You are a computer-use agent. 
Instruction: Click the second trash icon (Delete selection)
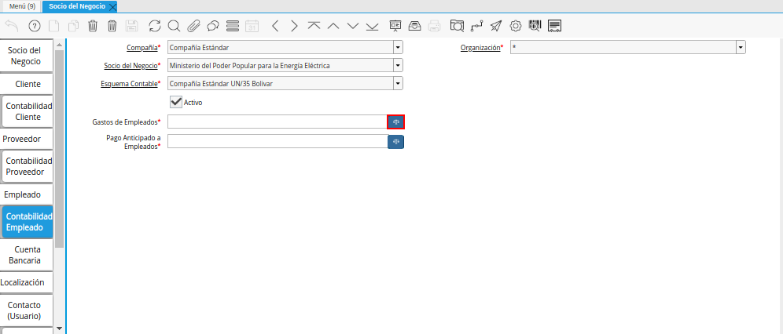(x=112, y=26)
